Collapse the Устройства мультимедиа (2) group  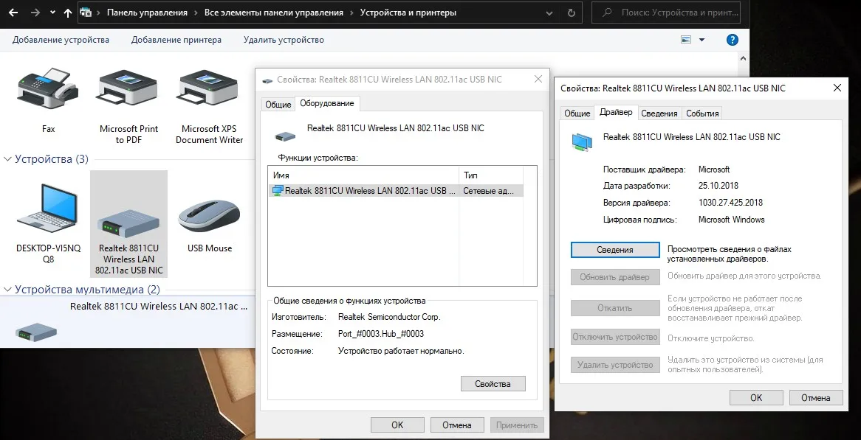(x=7, y=290)
